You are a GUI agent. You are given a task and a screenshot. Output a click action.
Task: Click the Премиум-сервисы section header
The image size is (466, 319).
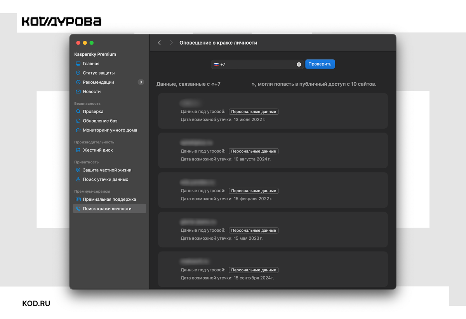[92, 191]
